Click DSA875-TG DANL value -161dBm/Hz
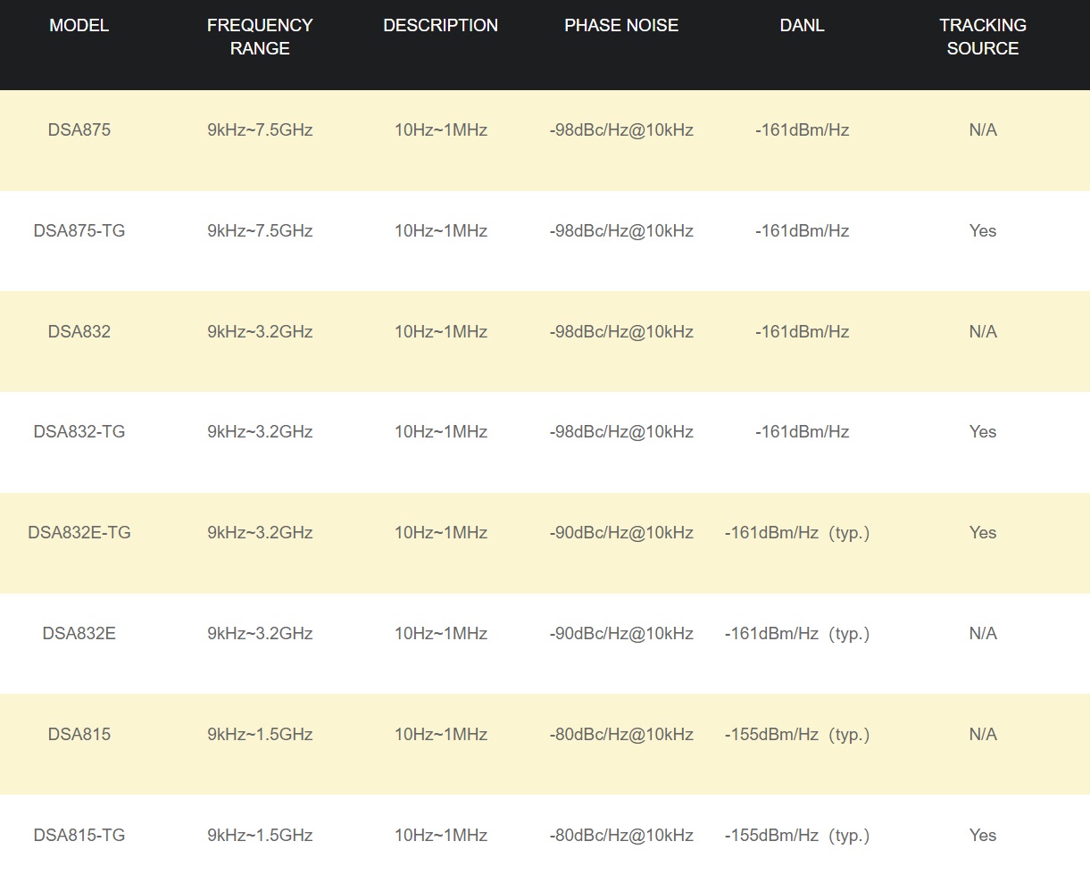Screen dimensions: 1090x883 point(803,231)
